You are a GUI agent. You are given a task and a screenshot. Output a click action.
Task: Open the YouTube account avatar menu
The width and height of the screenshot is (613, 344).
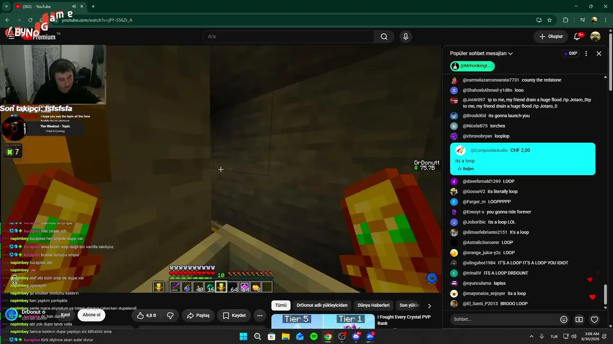(595, 37)
